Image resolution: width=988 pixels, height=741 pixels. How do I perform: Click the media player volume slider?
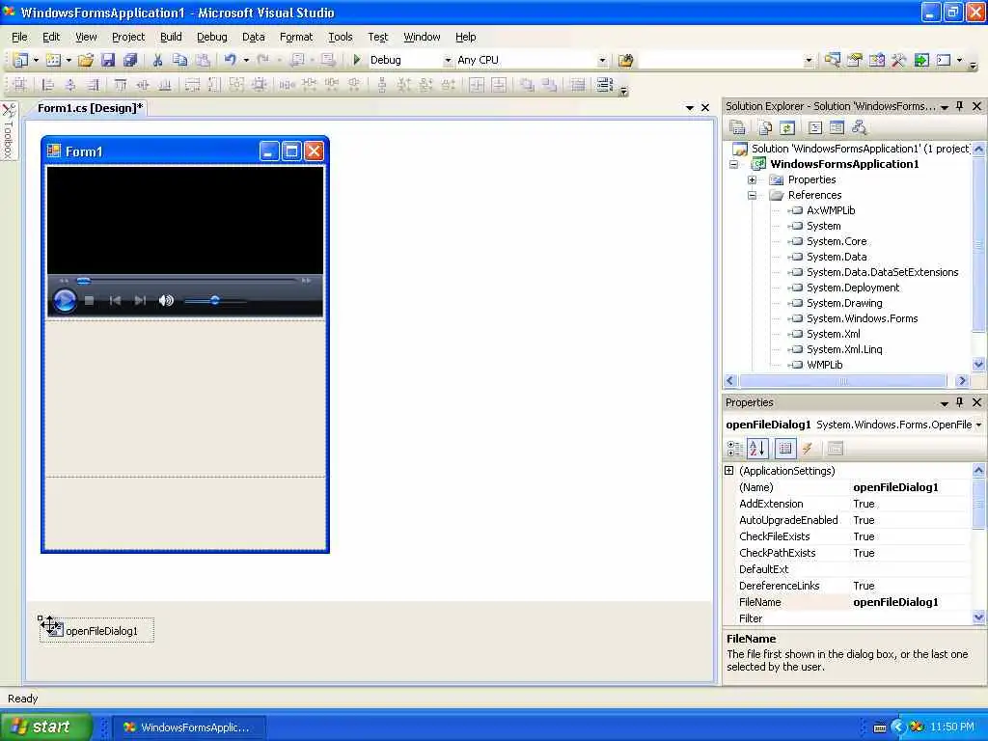215,301
